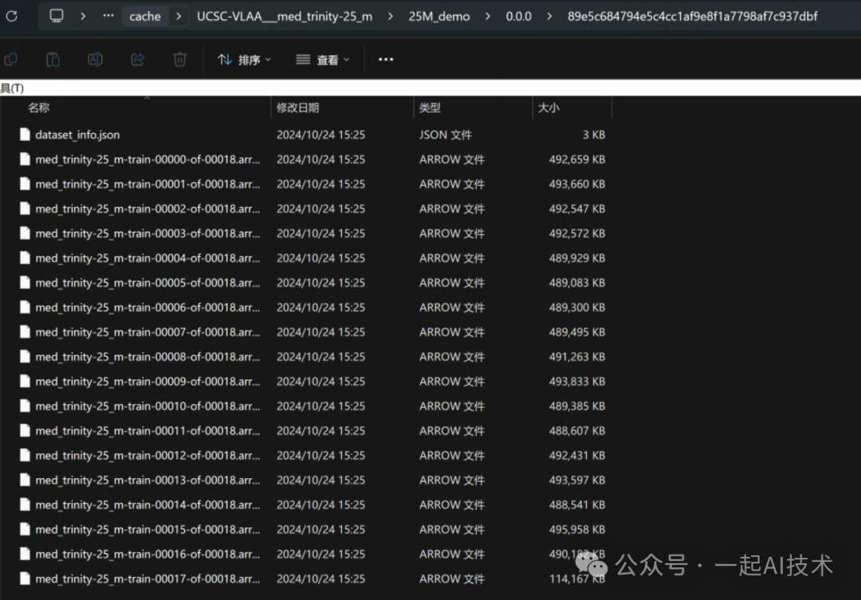Go to UCSC-VLAA___med_trinity-25_m breadcrumb folder
This screenshot has height=600, width=861.
(285, 16)
